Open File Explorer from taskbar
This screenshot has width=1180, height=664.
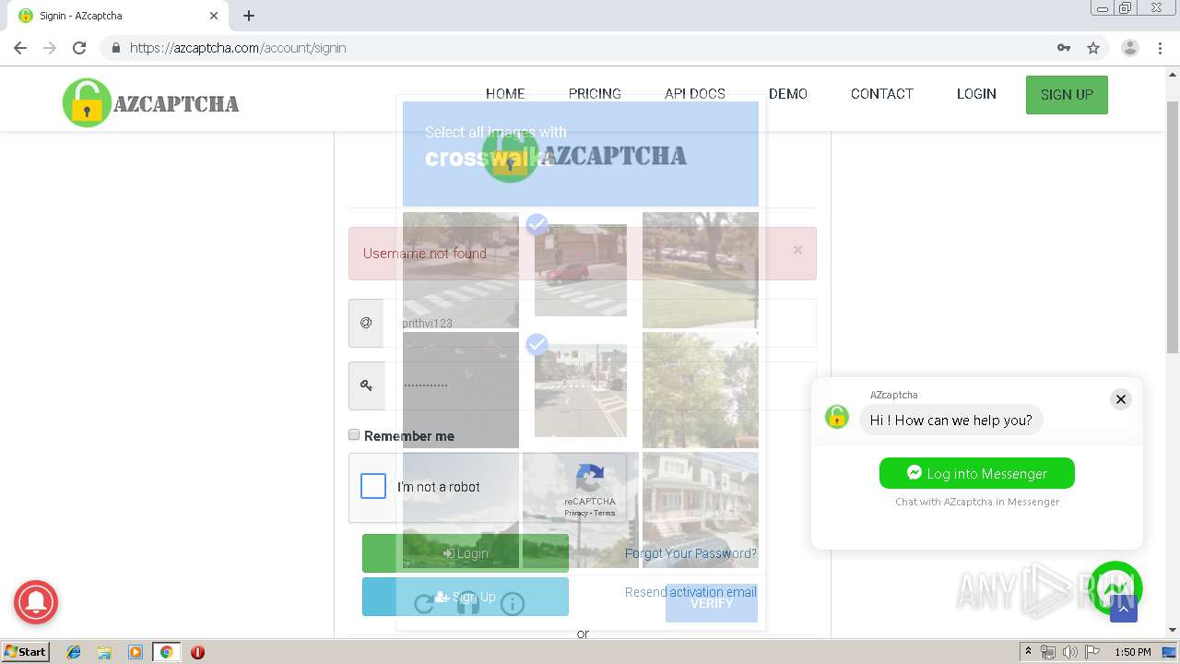tap(104, 652)
